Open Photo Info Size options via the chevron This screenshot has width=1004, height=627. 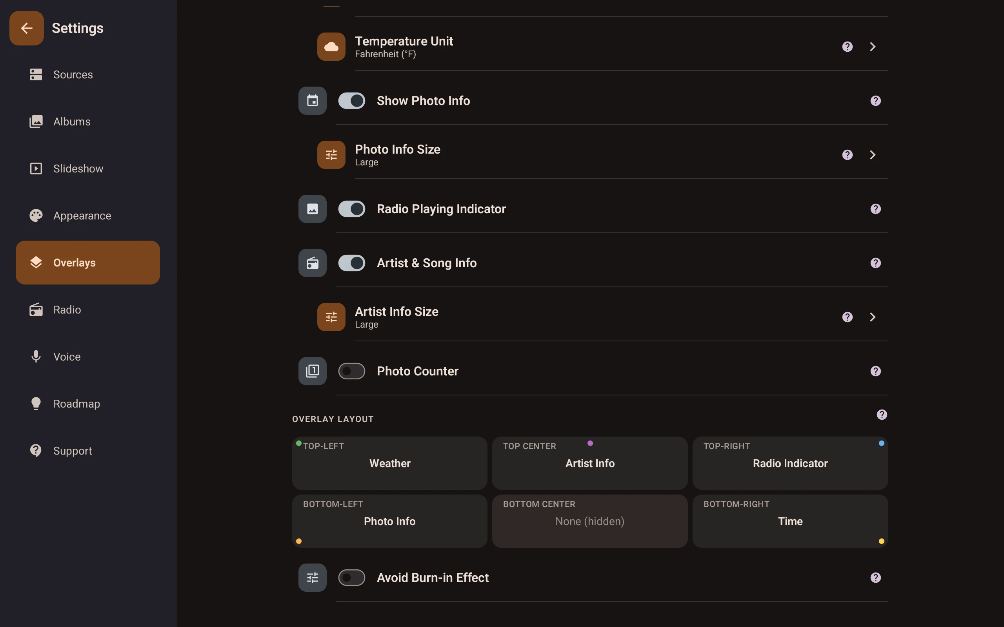coord(873,155)
